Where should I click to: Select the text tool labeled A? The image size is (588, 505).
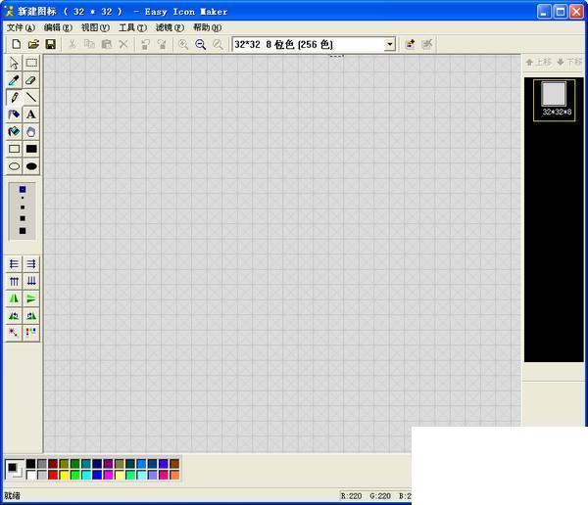pos(31,115)
